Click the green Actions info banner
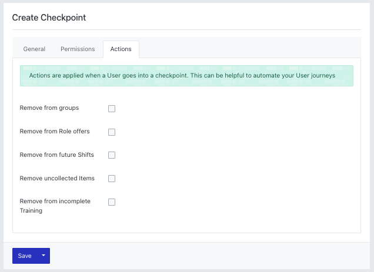 click(x=186, y=76)
